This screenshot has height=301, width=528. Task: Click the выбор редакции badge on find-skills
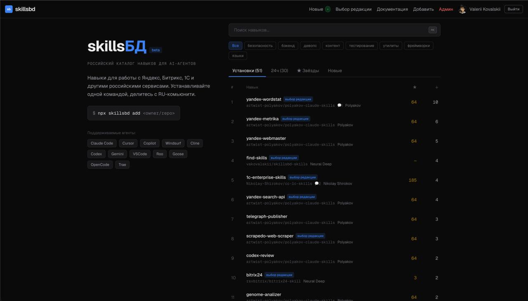coord(284,158)
